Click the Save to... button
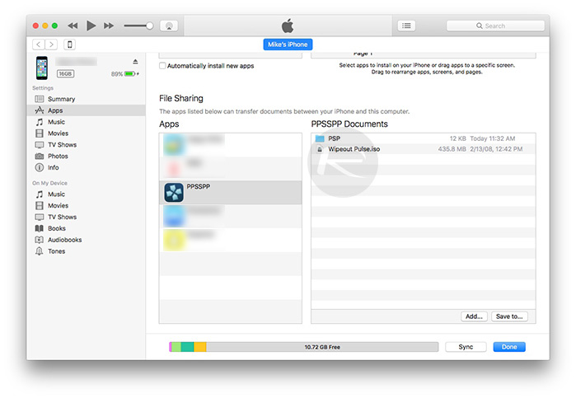The width and height of the screenshot is (576, 398). coord(507,316)
